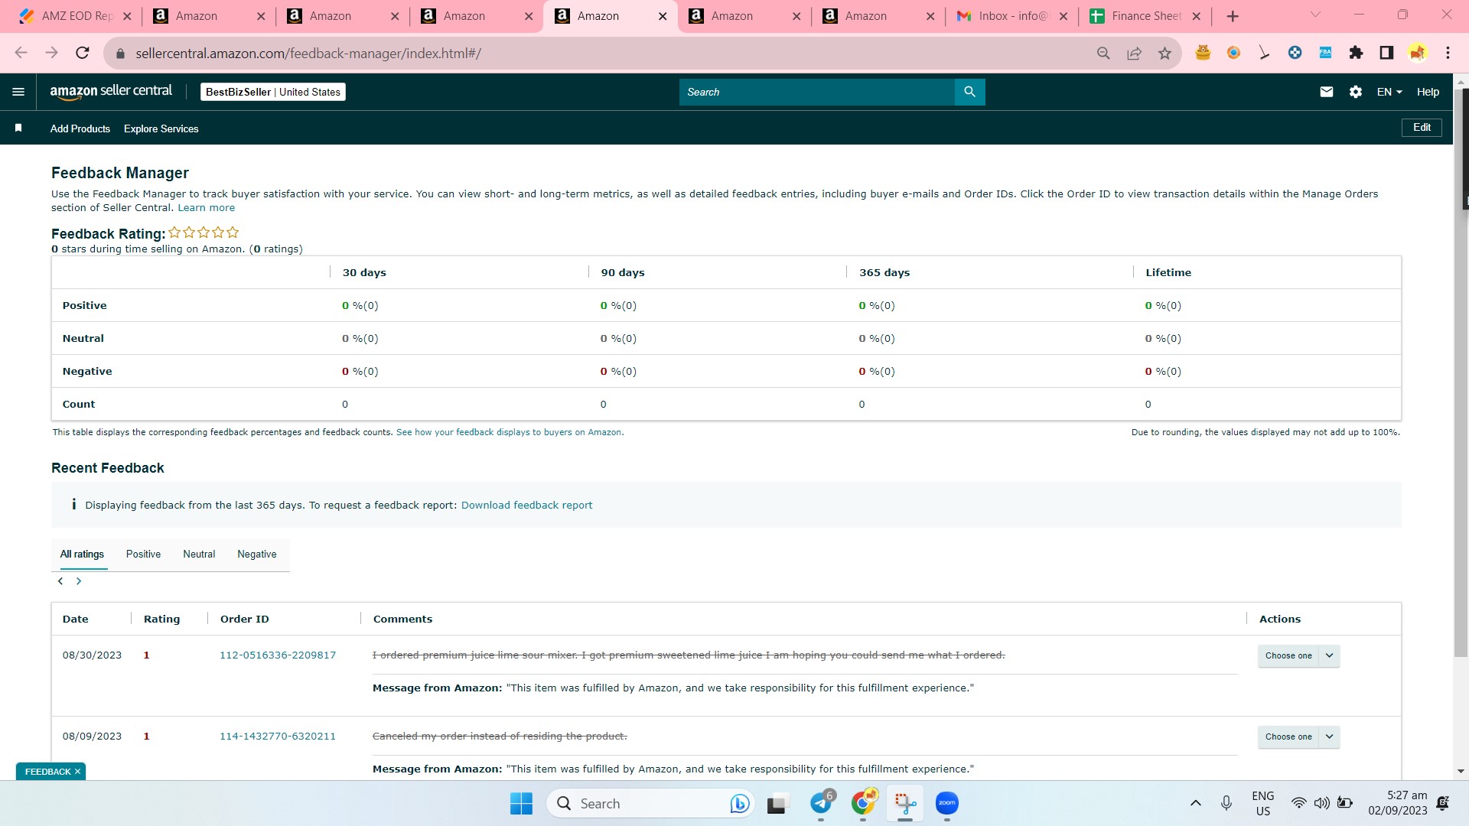Click the Add Products link
This screenshot has height=826, width=1469.
[x=80, y=128]
